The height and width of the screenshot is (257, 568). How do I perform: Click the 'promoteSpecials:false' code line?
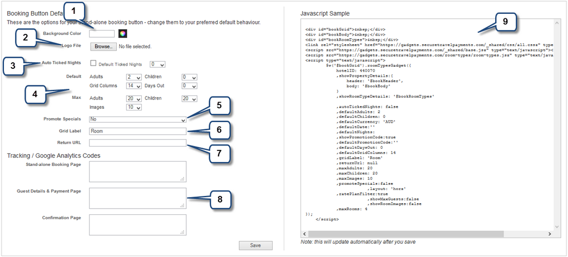point(364,183)
